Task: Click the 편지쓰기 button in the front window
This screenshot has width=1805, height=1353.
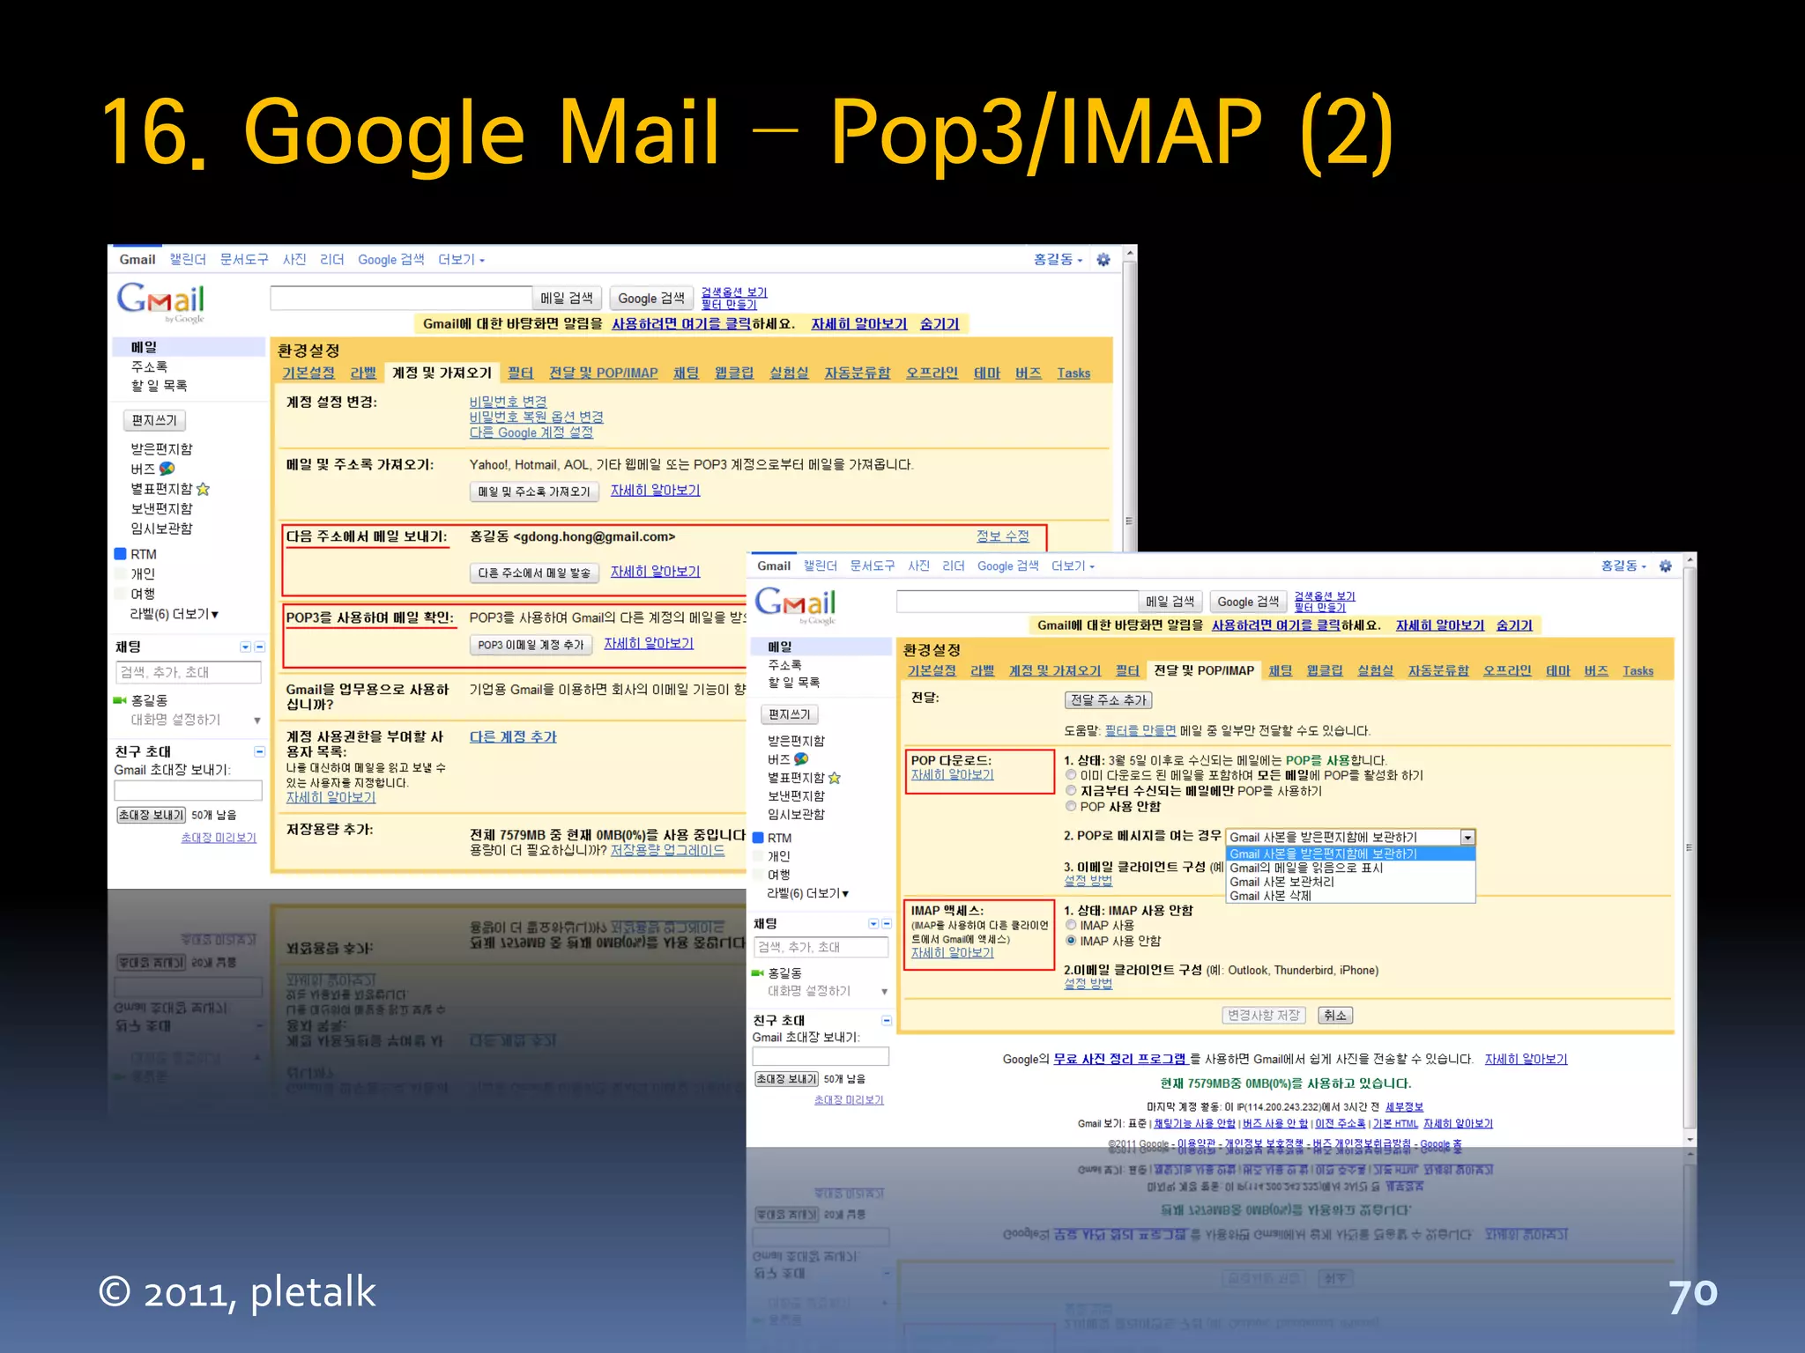Action: [x=789, y=714]
